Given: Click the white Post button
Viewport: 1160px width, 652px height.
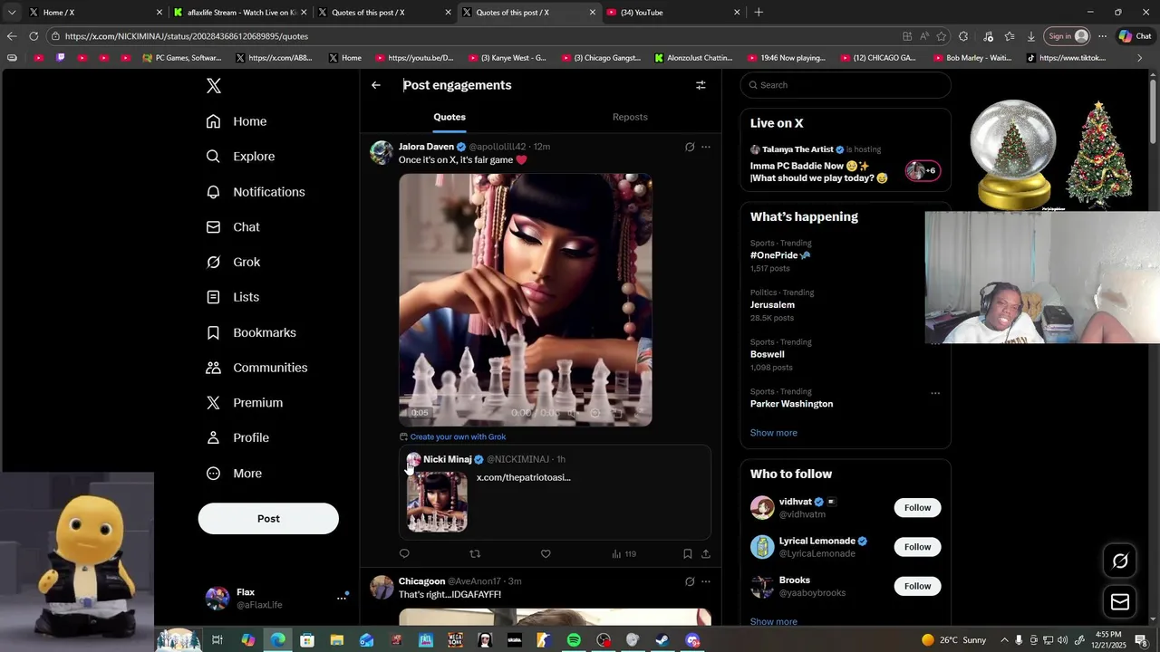Looking at the screenshot, I should coord(268,519).
